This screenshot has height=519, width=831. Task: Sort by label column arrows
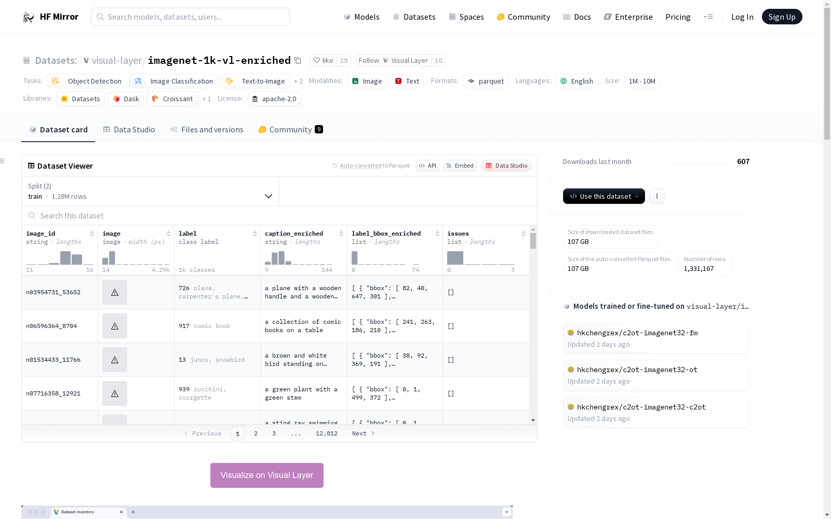(254, 234)
